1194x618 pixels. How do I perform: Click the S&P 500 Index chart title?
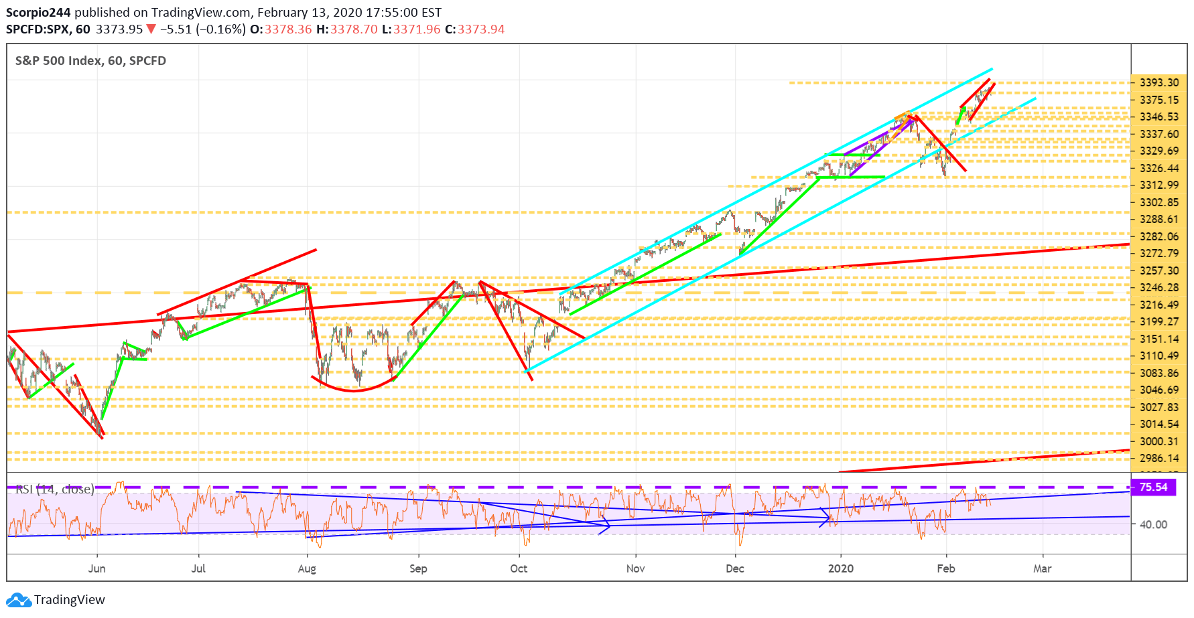click(x=90, y=61)
